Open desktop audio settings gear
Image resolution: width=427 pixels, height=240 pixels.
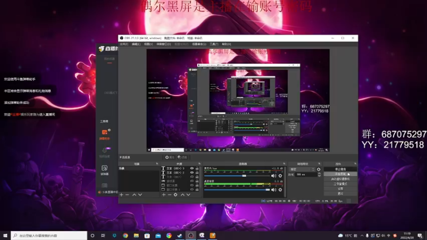(x=280, y=190)
